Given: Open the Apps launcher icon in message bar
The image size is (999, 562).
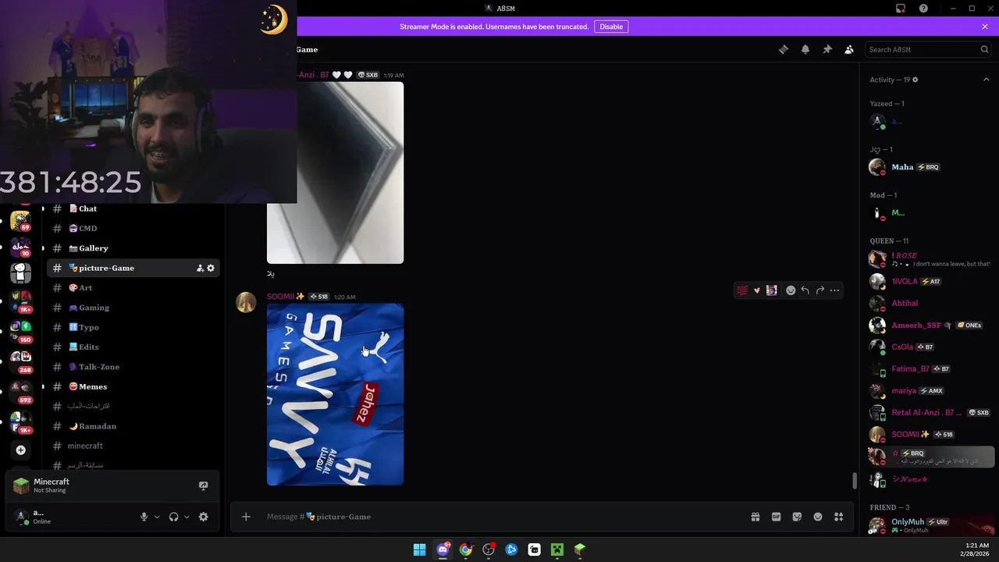Looking at the screenshot, I should pyautogui.click(x=839, y=517).
